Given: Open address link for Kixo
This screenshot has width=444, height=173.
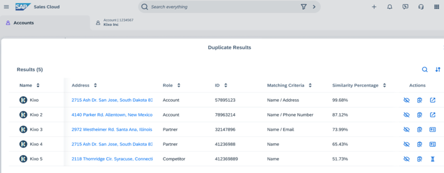Looking at the screenshot, I should pyautogui.click(x=112, y=100).
